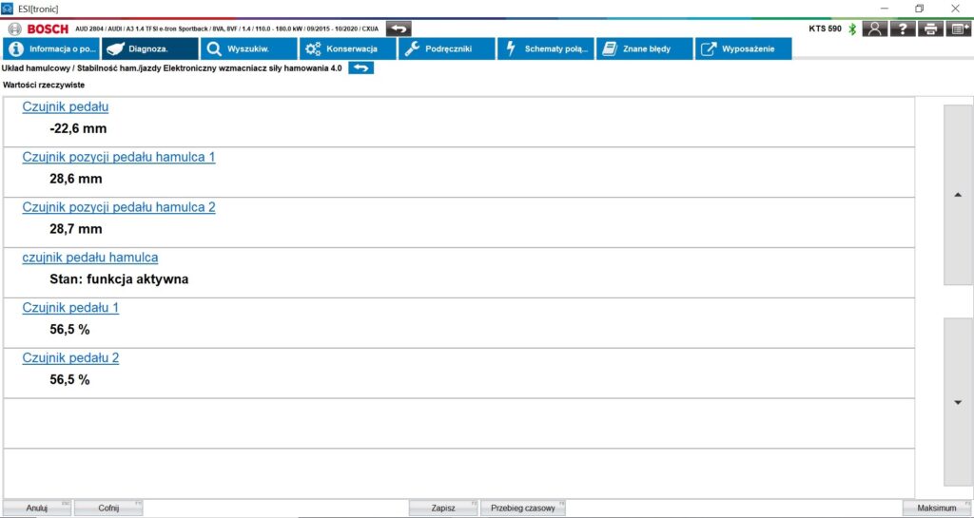Image resolution: width=974 pixels, height=518 pixels.
Task: Click the back arrow beside brake system breadcrumb
Action: (360, 68)
